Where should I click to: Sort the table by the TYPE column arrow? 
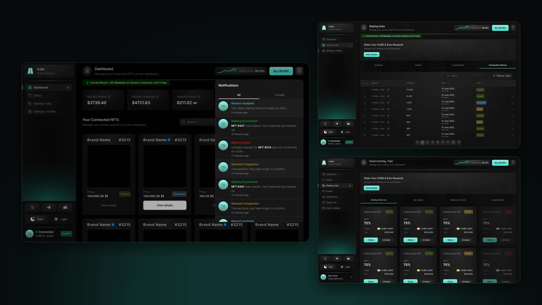[483, 83]
